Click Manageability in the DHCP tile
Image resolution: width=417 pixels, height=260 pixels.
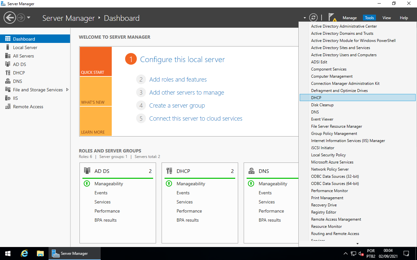pyautogui.click(x=191, y=184)
